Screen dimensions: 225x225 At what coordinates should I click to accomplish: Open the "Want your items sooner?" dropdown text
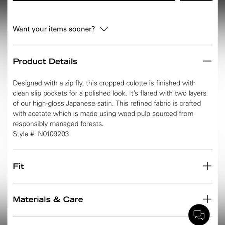[x=54, y=29]
